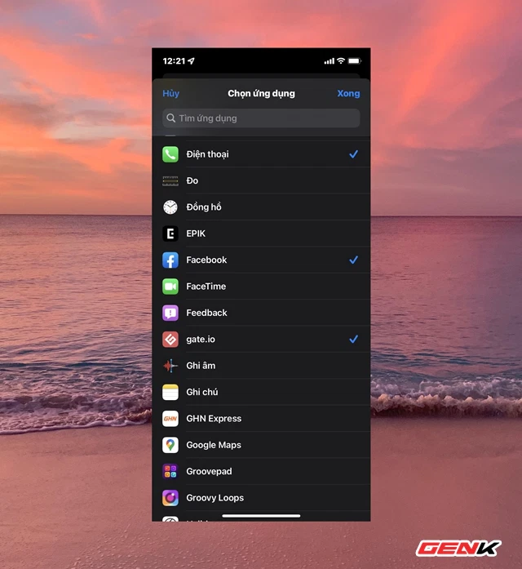
Task: Select the Ghi chú list row
Action: [x=261, y=392]
